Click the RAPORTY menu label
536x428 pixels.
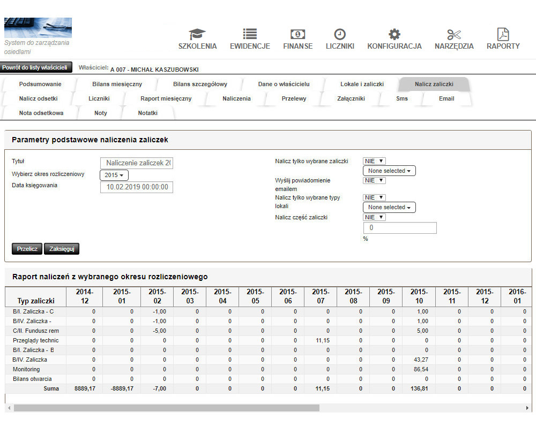pos(503,47)
